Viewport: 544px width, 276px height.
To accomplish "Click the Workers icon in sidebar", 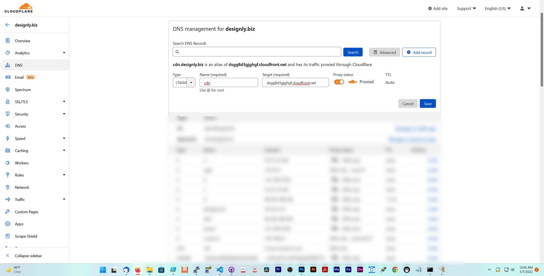I will pyautogui.click(x=7, y=163).
